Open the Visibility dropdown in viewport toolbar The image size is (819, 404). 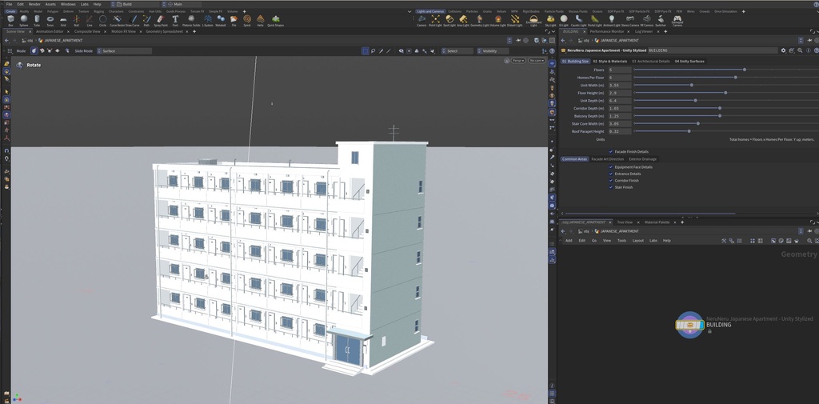pos(493,51)
